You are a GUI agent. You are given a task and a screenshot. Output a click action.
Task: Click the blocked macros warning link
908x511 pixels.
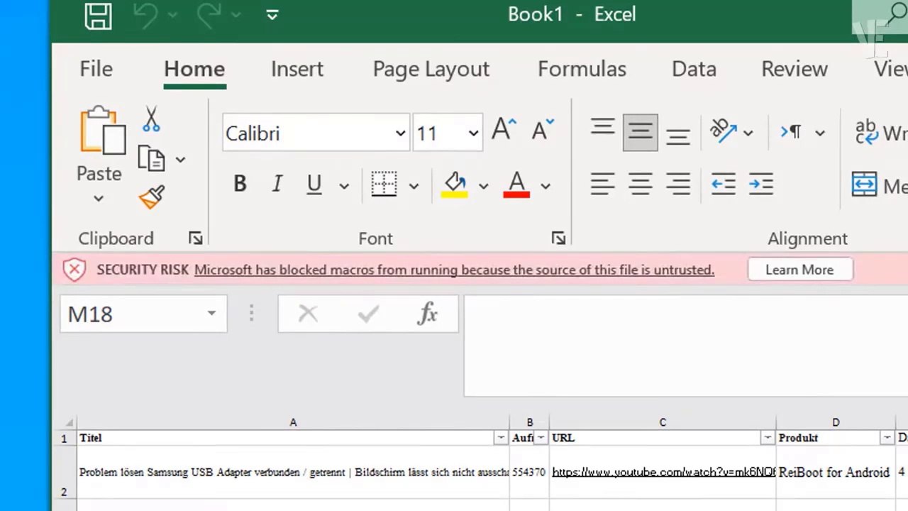click(x=454, y=270)
